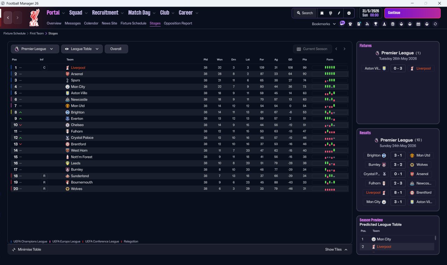The height and width of the screenshot is (265, 447).
Task: Open the world globe icon in toolbar
Action: pyautogui.click(x=330, y=13)
